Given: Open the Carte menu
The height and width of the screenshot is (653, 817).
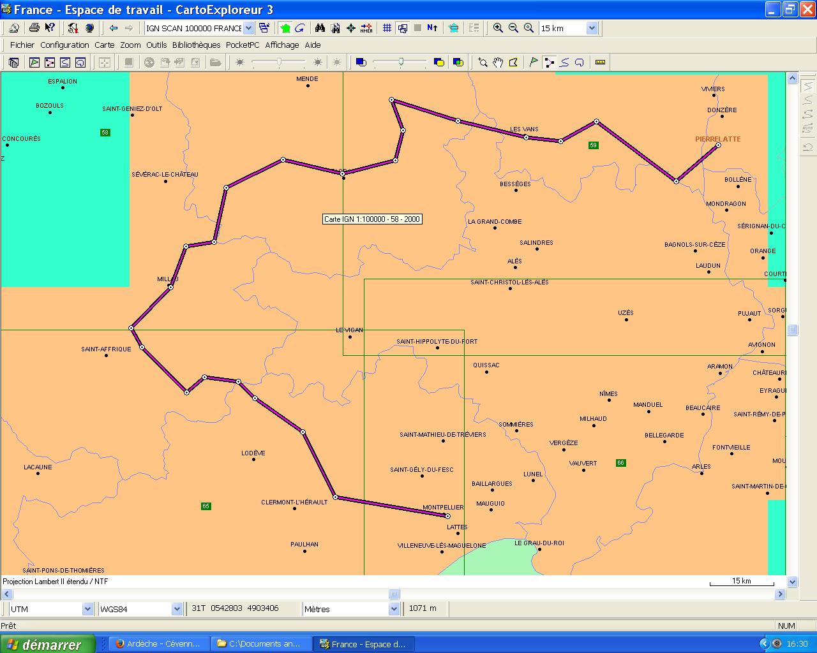Looking at the screenshot, I should [x=105, y=45].
